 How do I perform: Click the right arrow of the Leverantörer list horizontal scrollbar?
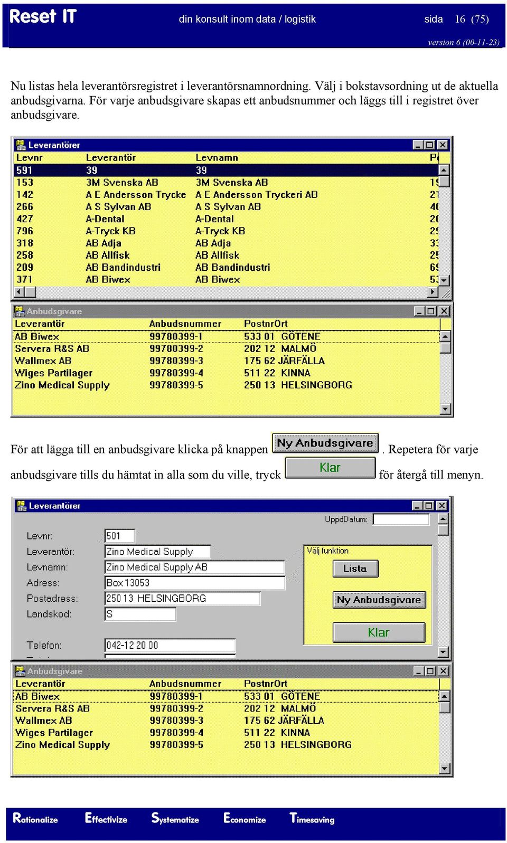433,292
